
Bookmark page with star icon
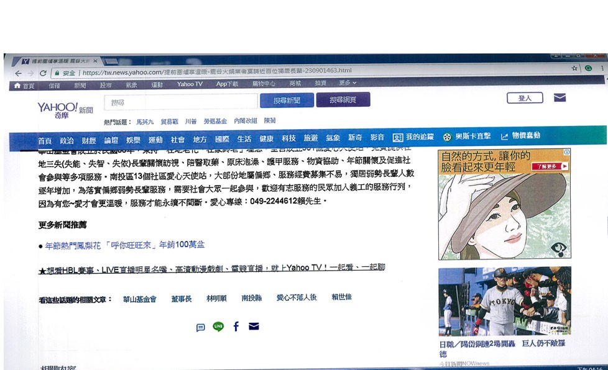(x=574, y=68)
